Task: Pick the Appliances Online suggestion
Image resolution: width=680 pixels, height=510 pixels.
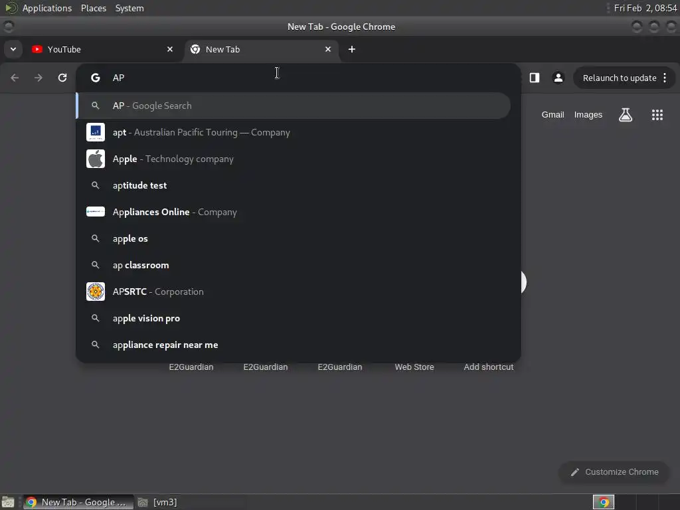Action: [294, 212]
